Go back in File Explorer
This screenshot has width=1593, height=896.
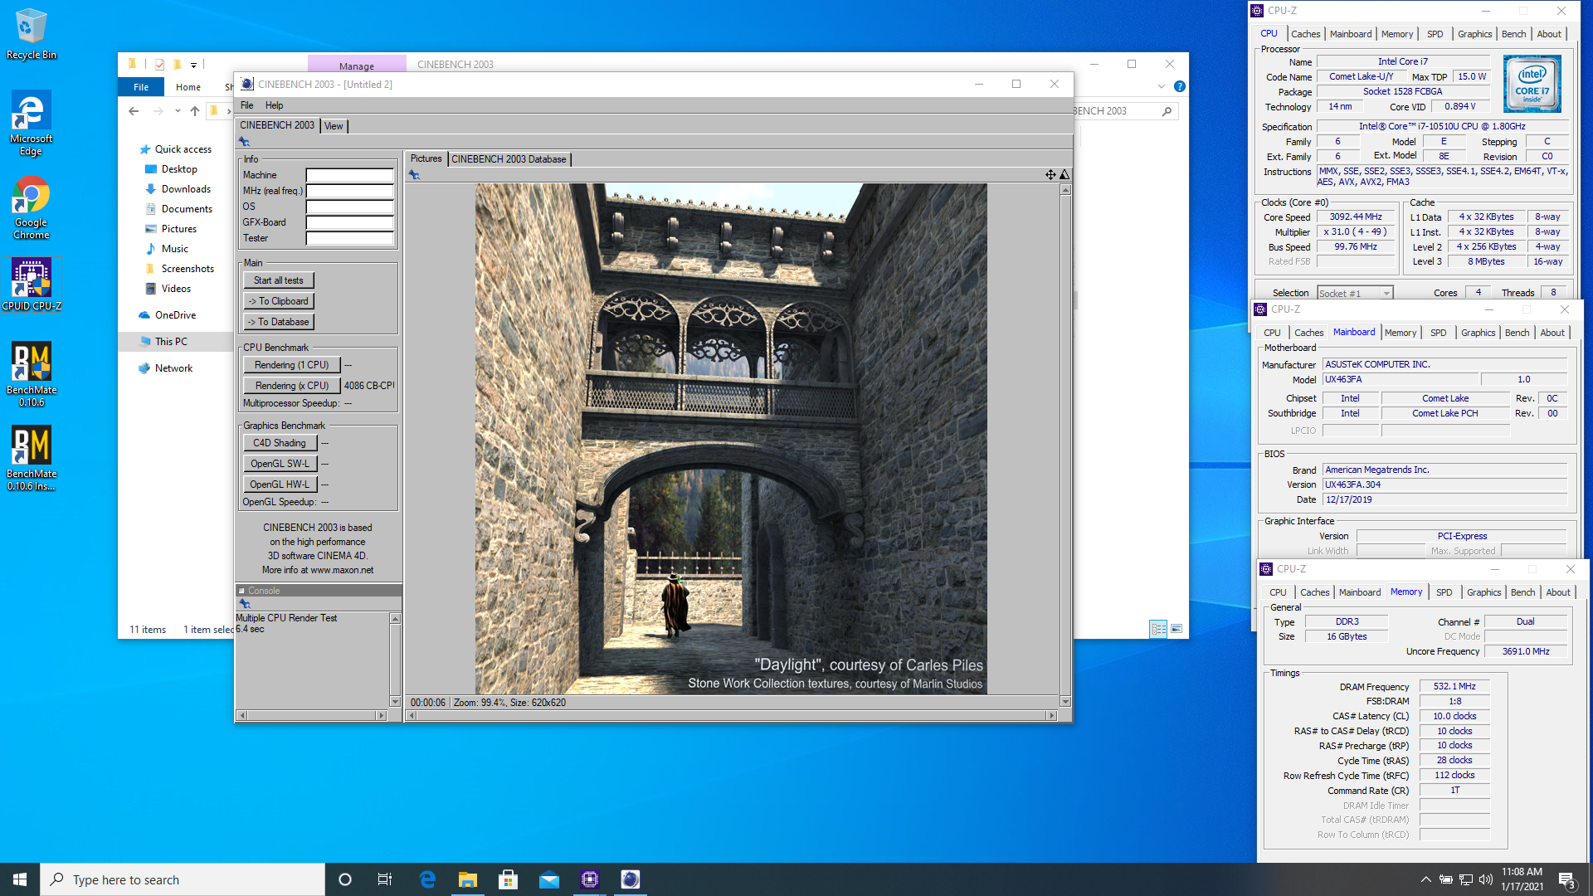pos(134,111)
